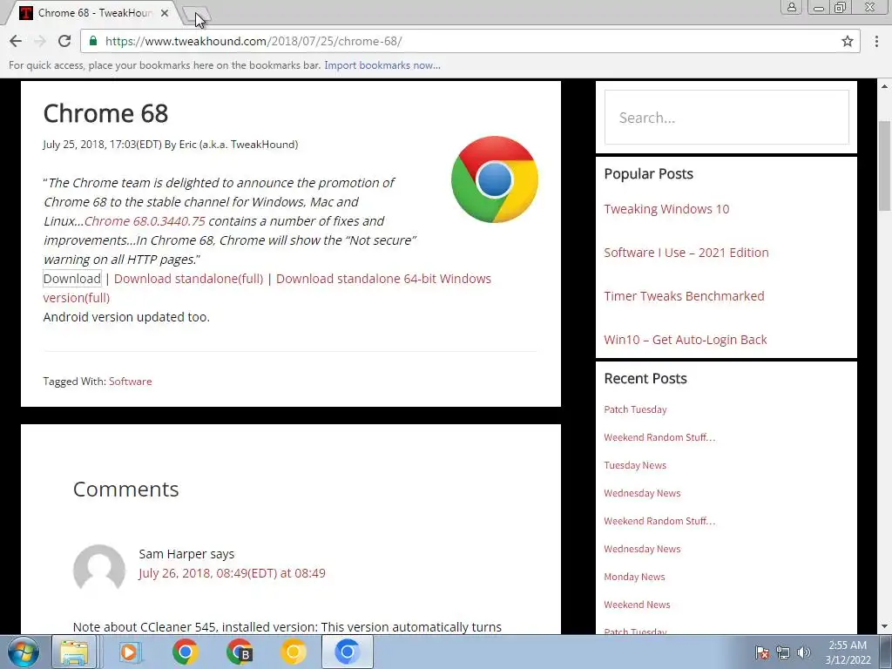This screenshot has width=892, height=669.
Task: Click the Sam Harper says text
Action: pos(186,554)
